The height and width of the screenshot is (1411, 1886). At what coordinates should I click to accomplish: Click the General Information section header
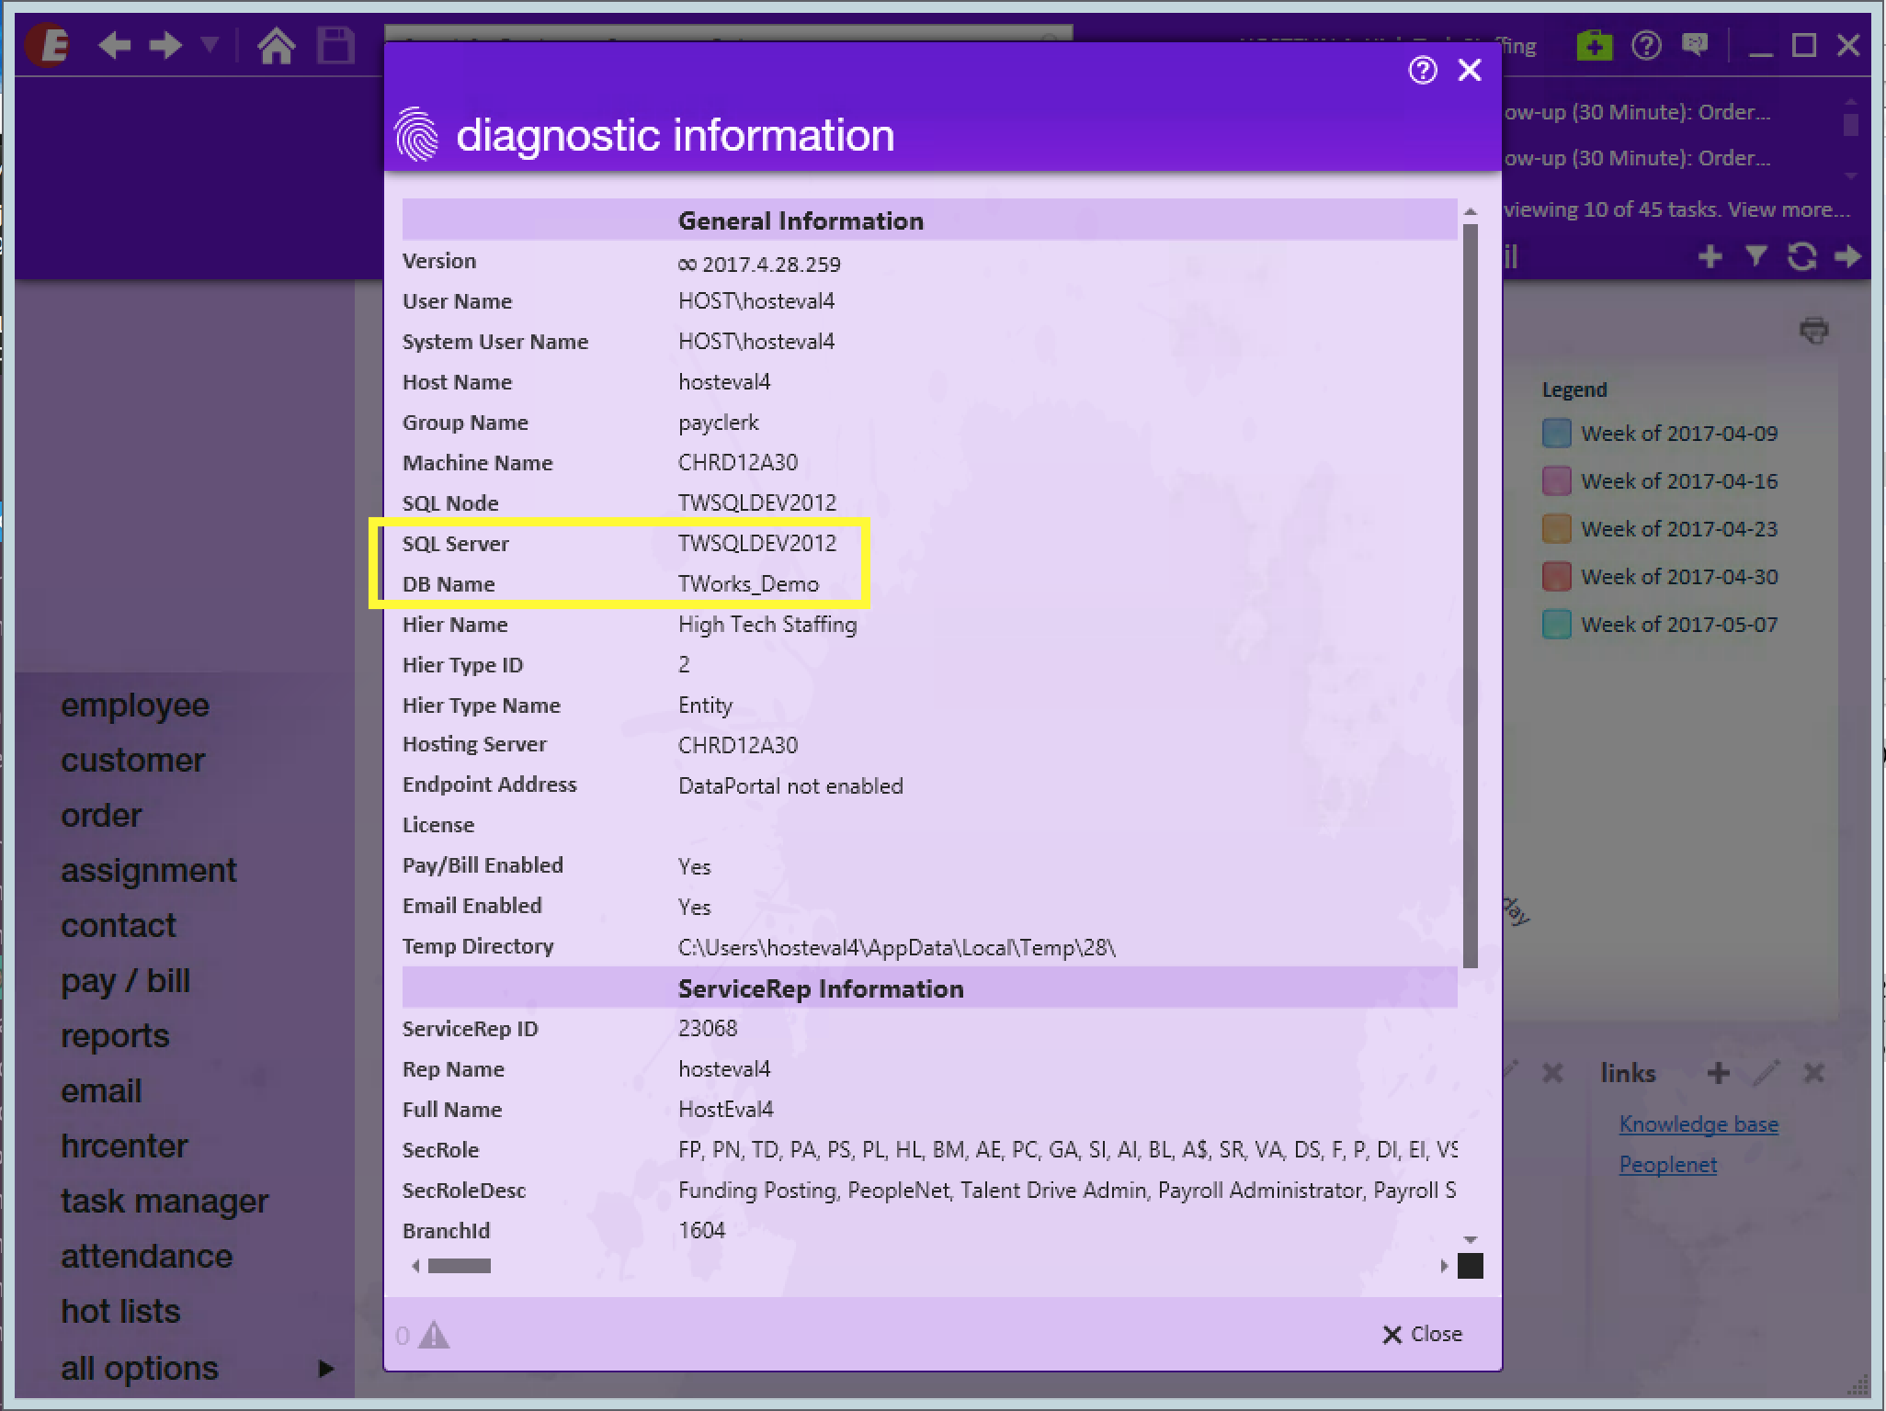point(801,220)
